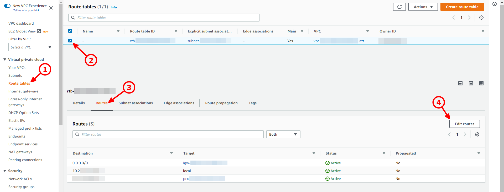Click the info circle icon at top right
Viewport: 504px width, 192px height.
(494, 4)
